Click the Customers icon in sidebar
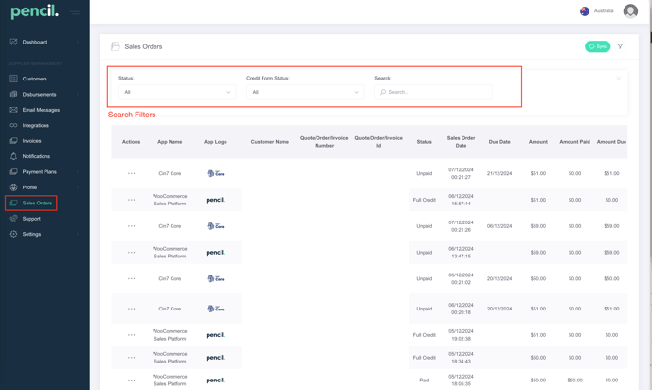This screenshot has height=390, width=652. [x=13, y=79]
